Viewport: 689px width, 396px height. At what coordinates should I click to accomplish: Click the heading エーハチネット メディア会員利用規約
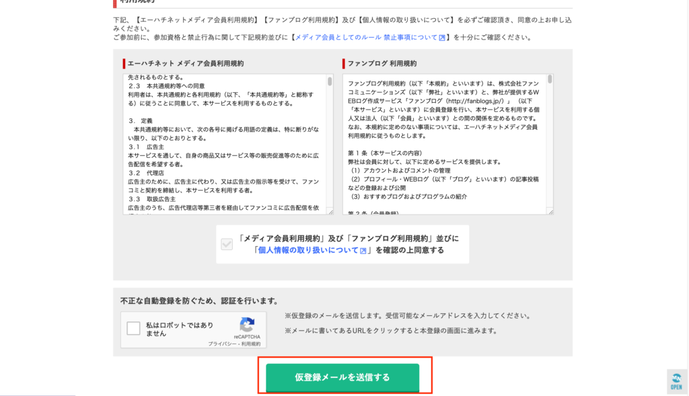click(x=186, y=63)
